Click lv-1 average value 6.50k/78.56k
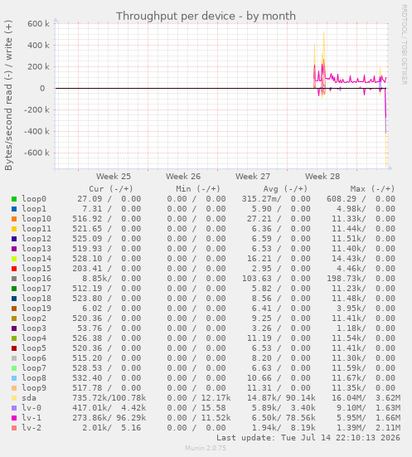 pyautogui.click(x=284, y=418)
